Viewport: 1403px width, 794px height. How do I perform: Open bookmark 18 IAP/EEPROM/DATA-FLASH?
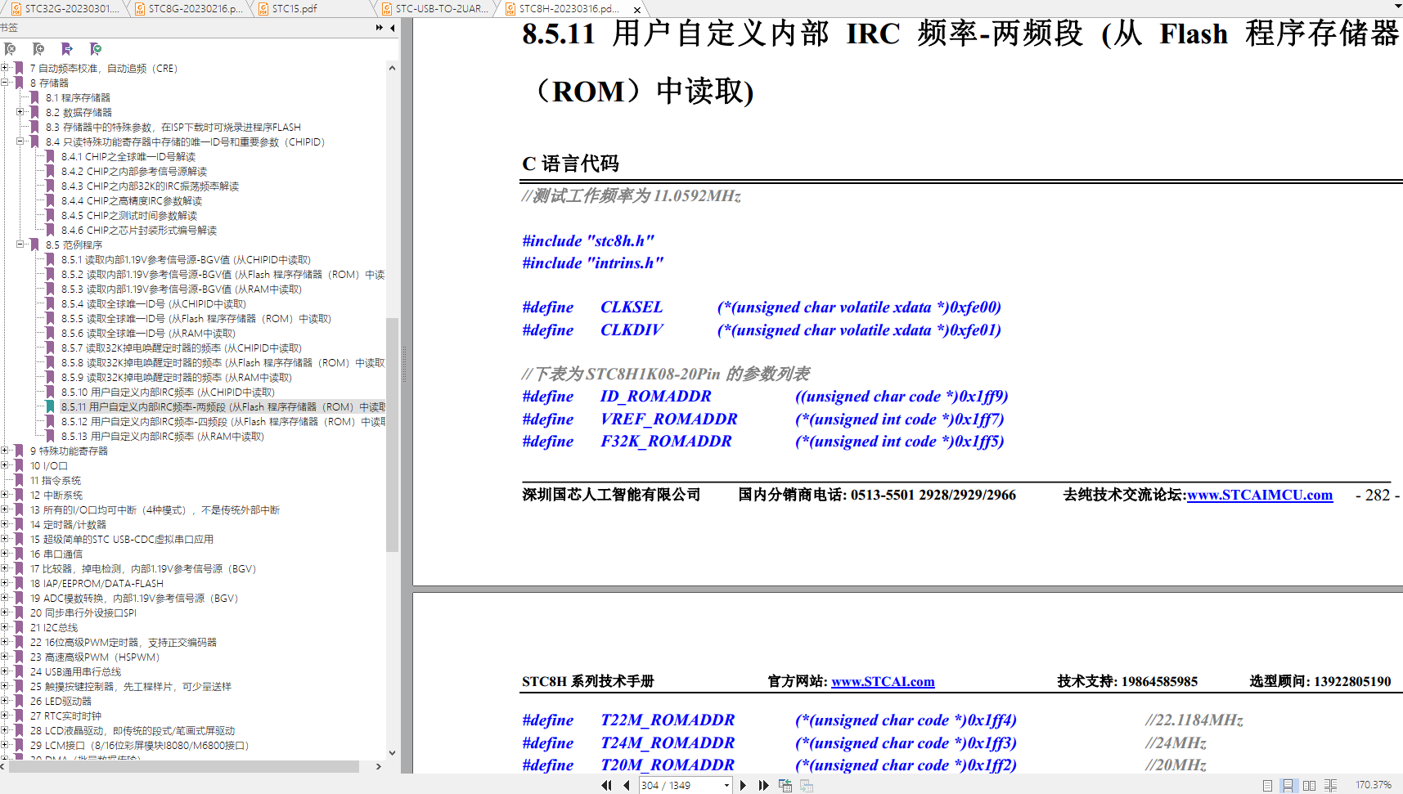(x=97, y=583)
